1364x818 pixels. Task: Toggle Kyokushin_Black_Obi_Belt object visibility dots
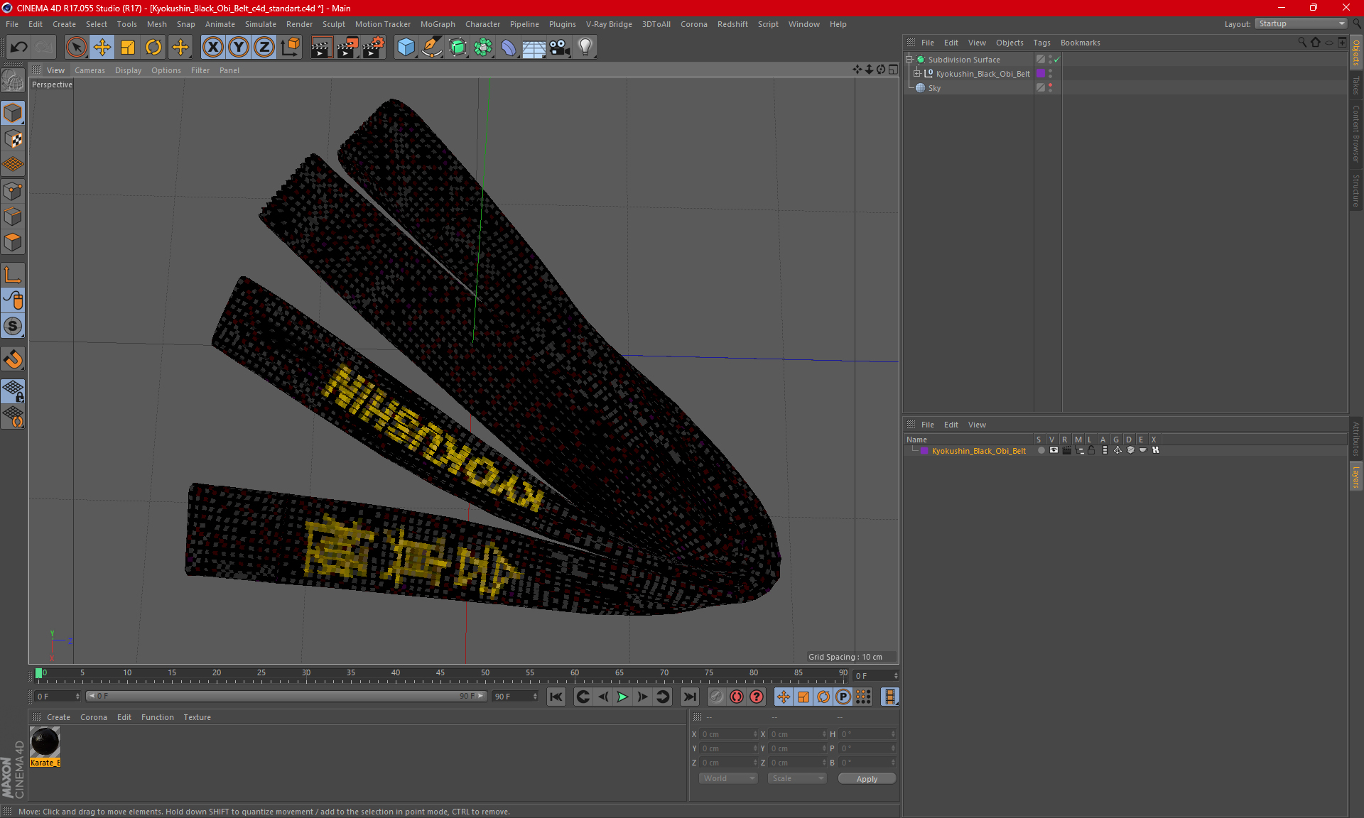(1050, 74)
